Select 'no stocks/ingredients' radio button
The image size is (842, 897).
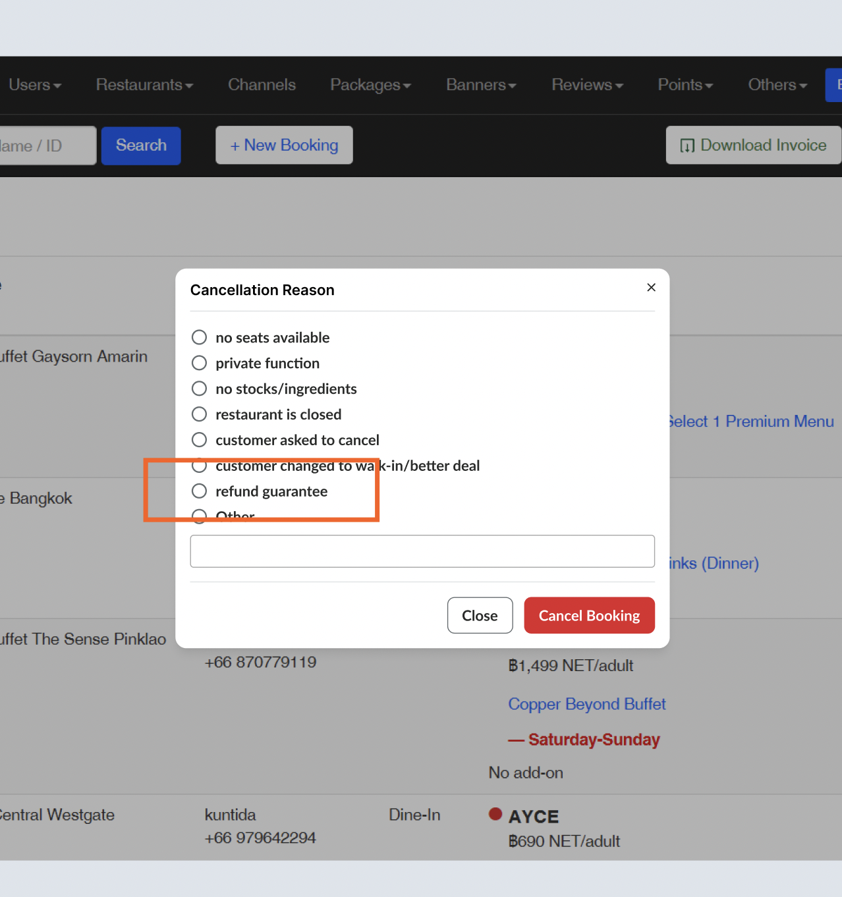tap(199, 389)
